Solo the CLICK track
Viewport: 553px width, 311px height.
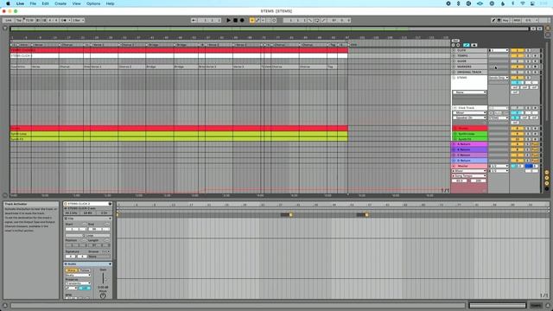point(528,50)
